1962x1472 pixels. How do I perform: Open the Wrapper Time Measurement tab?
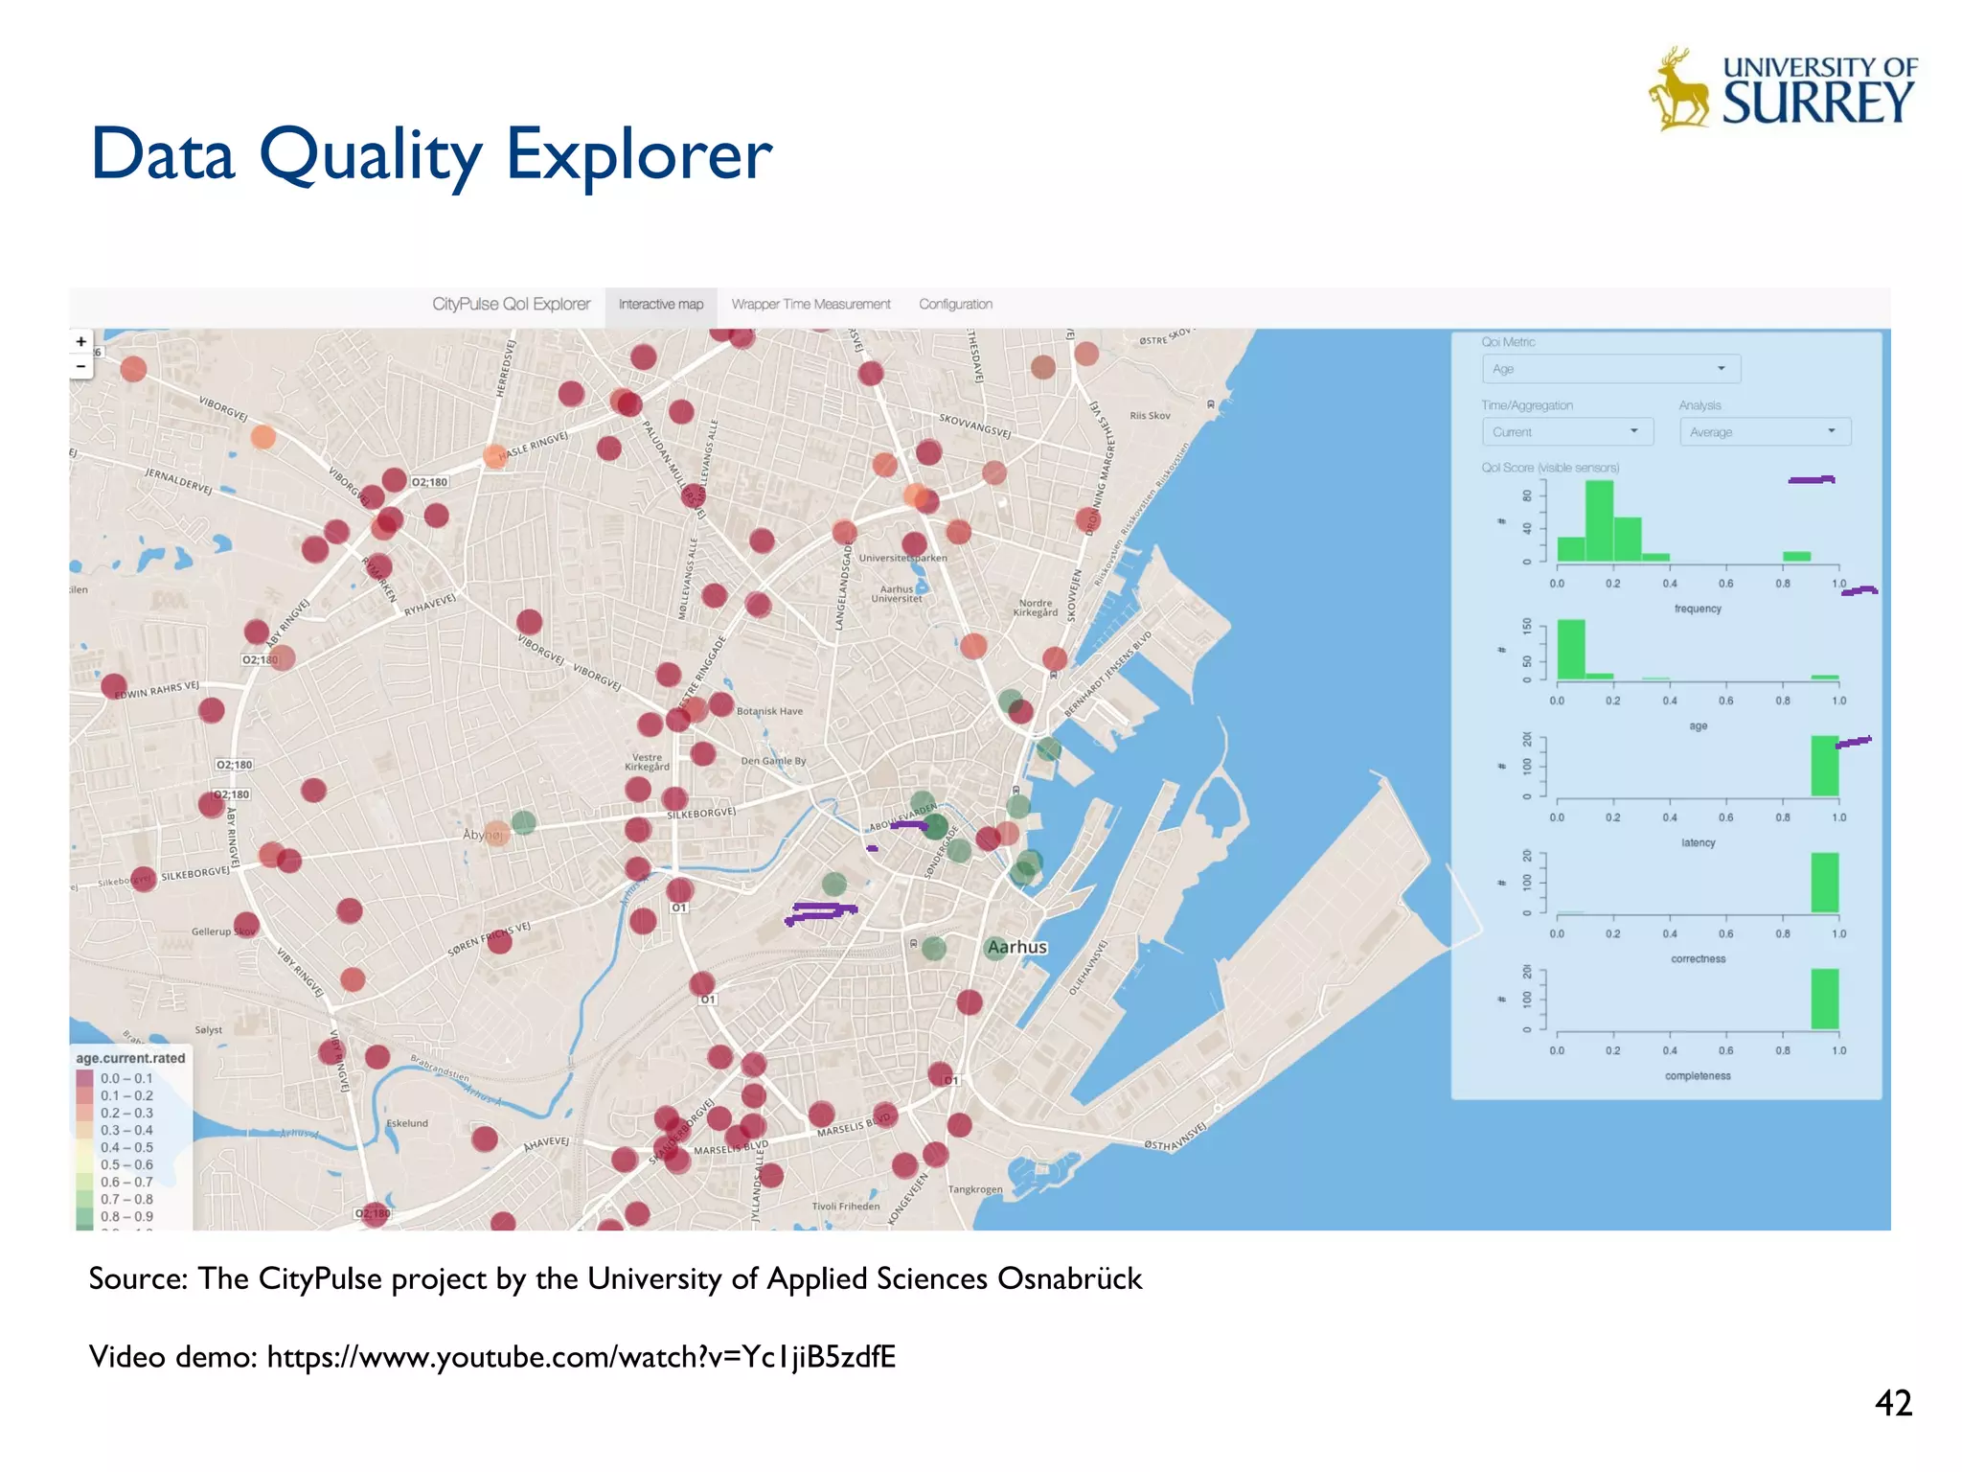pos(810,305)
